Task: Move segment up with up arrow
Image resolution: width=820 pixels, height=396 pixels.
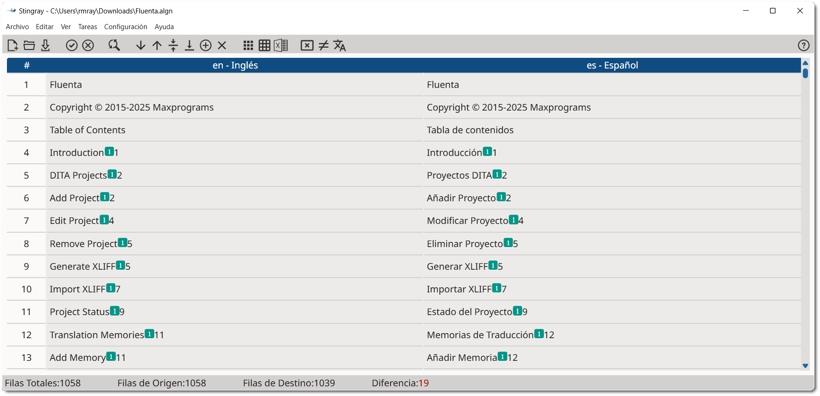Action: pyautogui.click(x=157, y=45)
